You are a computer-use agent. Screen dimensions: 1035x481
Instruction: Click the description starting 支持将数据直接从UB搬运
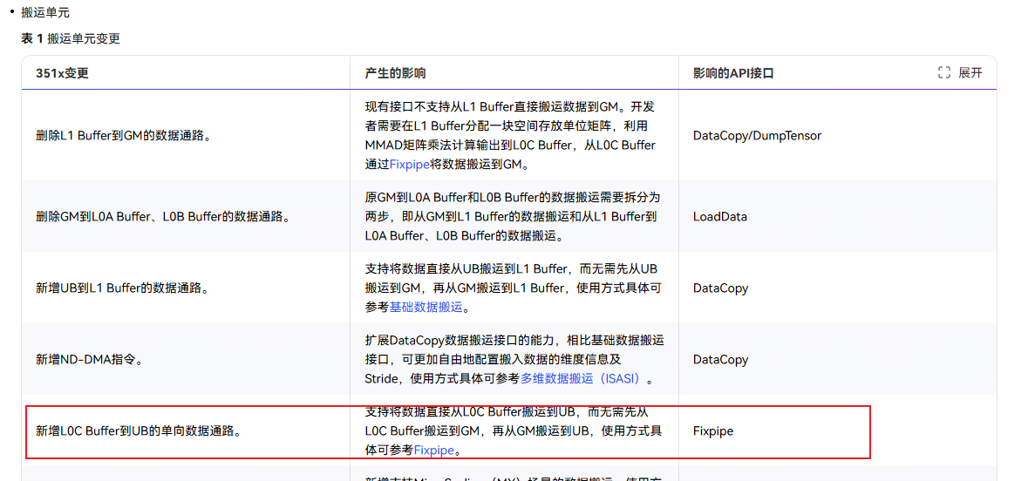tap(514, 288)
